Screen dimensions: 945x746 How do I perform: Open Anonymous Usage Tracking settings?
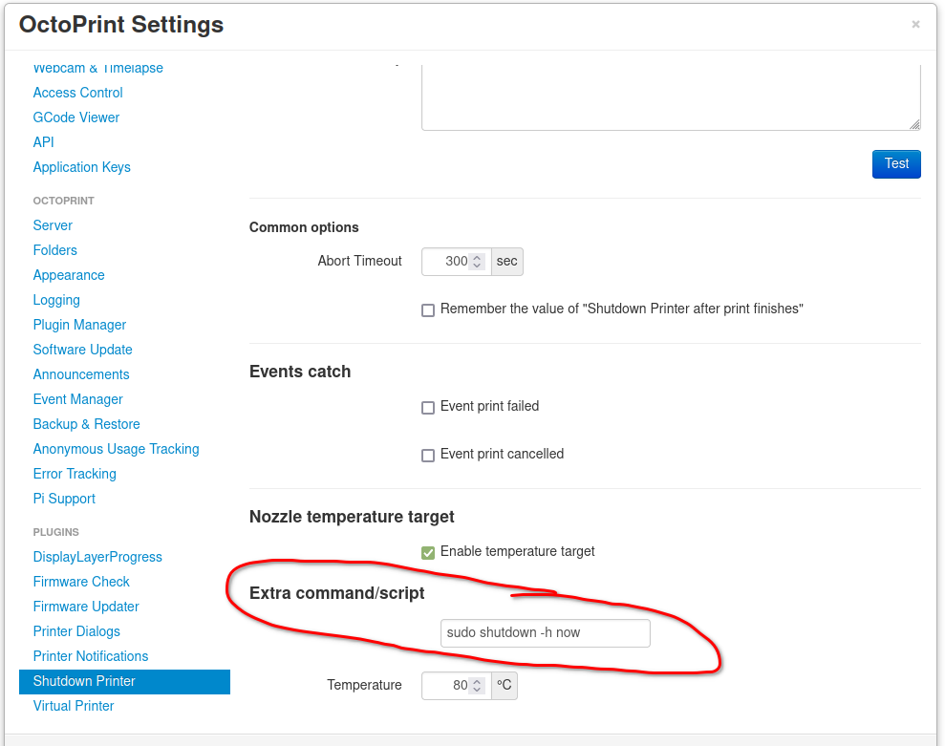[116, 449]
